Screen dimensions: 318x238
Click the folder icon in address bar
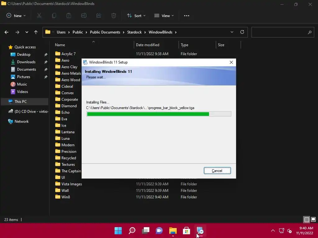click(x=48, y=32)
